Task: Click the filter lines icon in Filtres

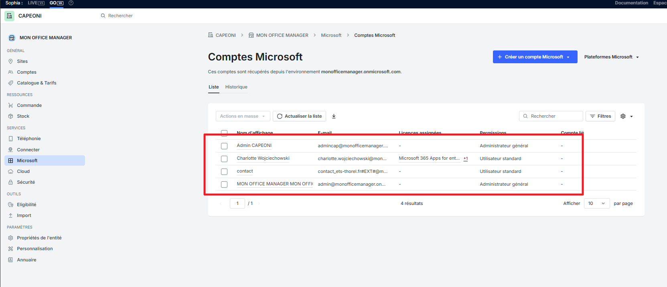Action: [x=592, y=116]
